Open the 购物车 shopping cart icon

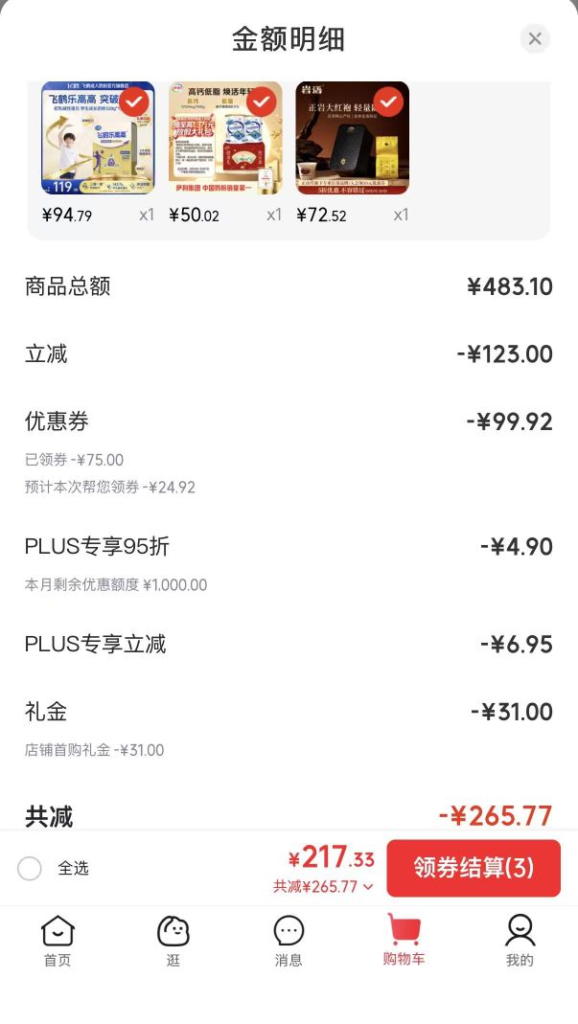click(404, 939)
